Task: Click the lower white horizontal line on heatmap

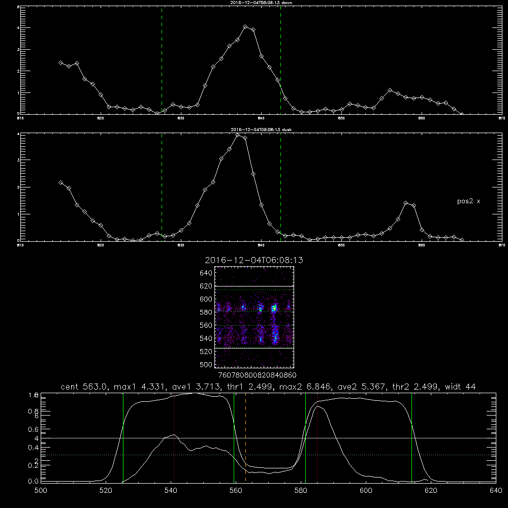Action: 255,348
